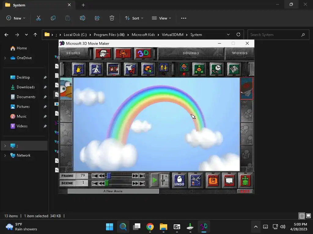Select the shirt costume changer tool
The width and height of the screenshot is (313, 234).
[x=131, y=69]
